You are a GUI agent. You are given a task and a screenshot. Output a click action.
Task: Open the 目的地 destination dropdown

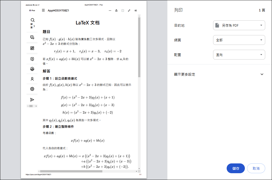tap(239, 25)
